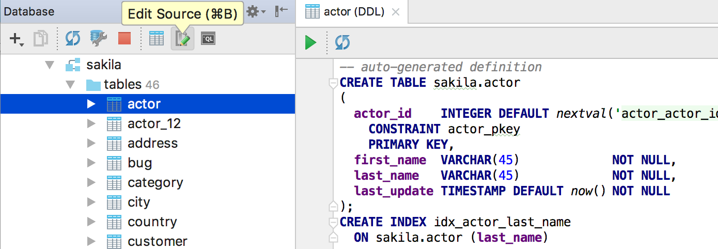Click the Duplicate (copy) icon in Database toolbar

pyautogui.click(x=41, y=39)
